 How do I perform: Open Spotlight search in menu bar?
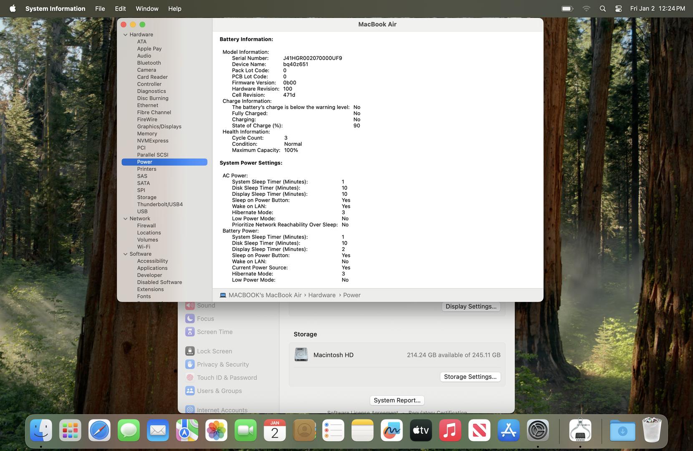[x=602, y=8]
